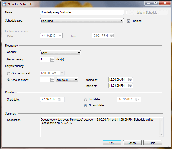172x149 pixels.
Task: Open the Start date calendar picker icon
Action: pyautogui.click(x=59, y=99)
